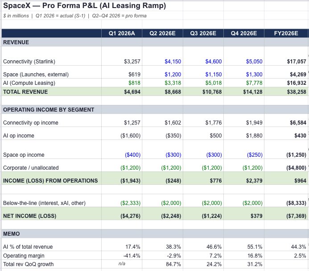Select the title cell 'SpaceX — Pro Forma P&L (AI Leasing Ramp)'

[85, 5]
